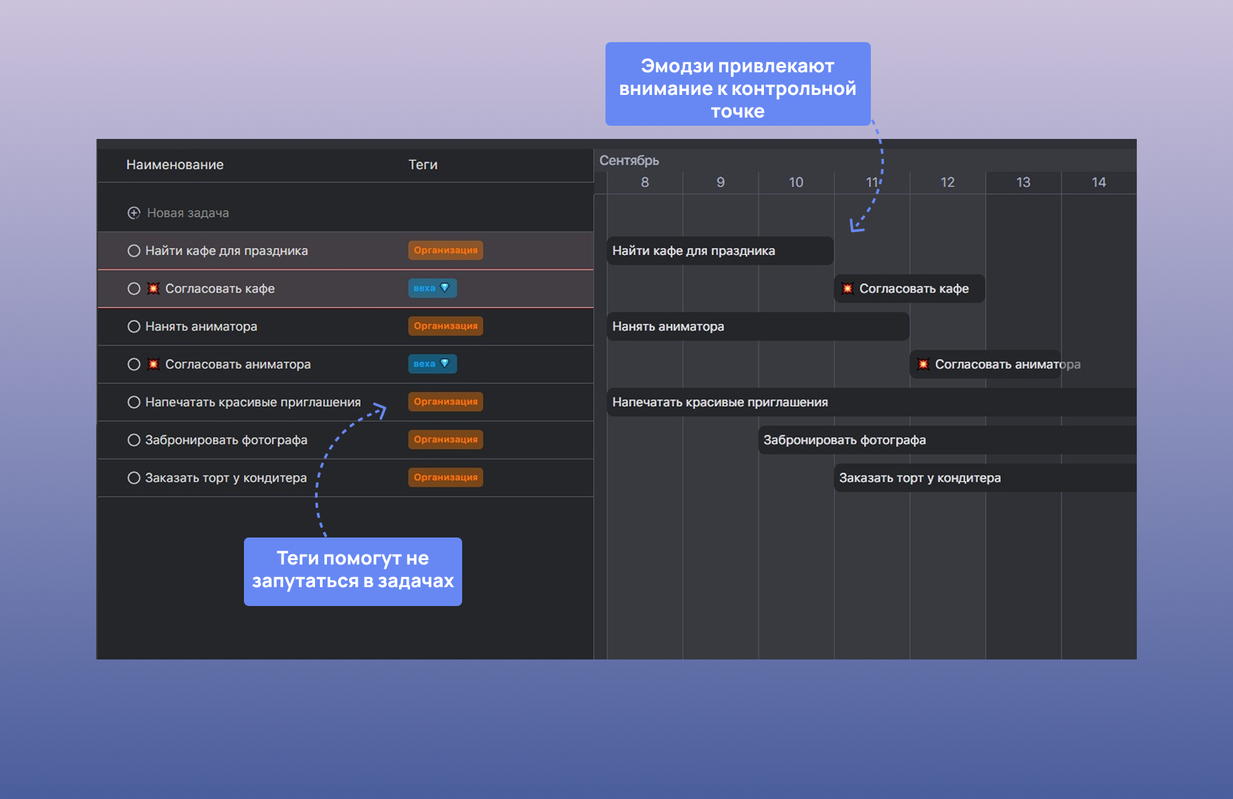Click Теги column header
Screen dimensions: 1233x799
tap(423, 165)
